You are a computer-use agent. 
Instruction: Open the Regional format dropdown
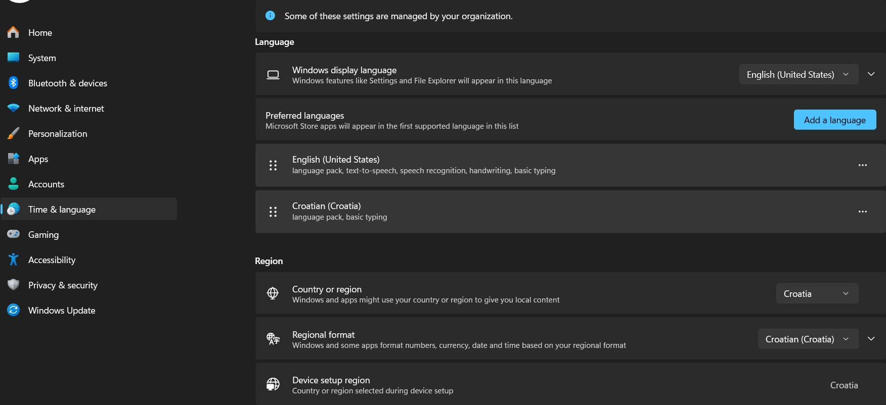pos(808,339)
